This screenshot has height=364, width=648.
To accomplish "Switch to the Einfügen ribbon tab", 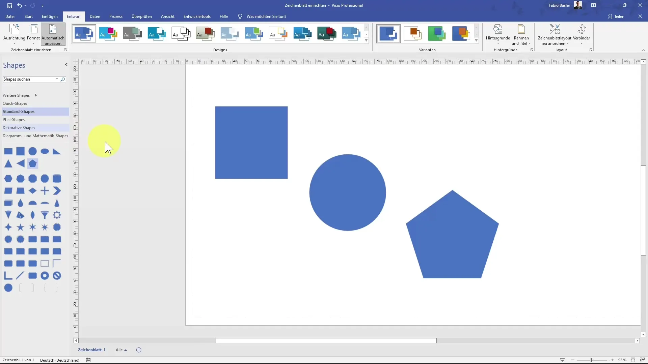I will (x=50, y=17).
